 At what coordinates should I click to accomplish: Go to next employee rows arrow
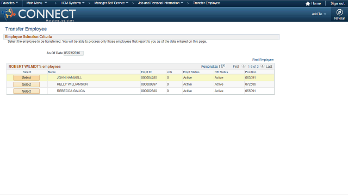pos(263,66)
